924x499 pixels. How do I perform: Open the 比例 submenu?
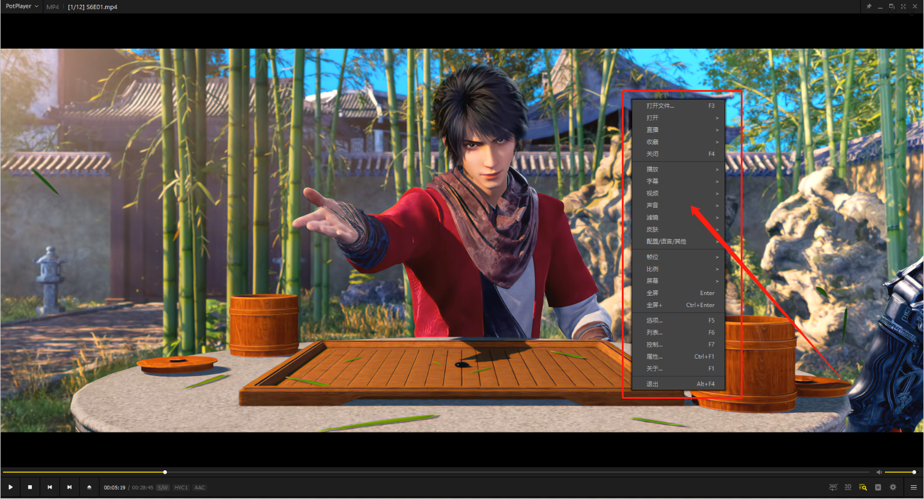pyautogui.click(x=678, y=269)
